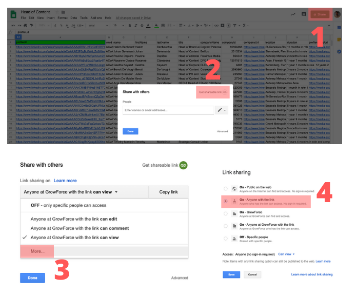Image resolution: width=356 pixels, height=296 pixels.
Task: Collapse the toolbar with the chevron arrow
Action: (x=329, y=26)
